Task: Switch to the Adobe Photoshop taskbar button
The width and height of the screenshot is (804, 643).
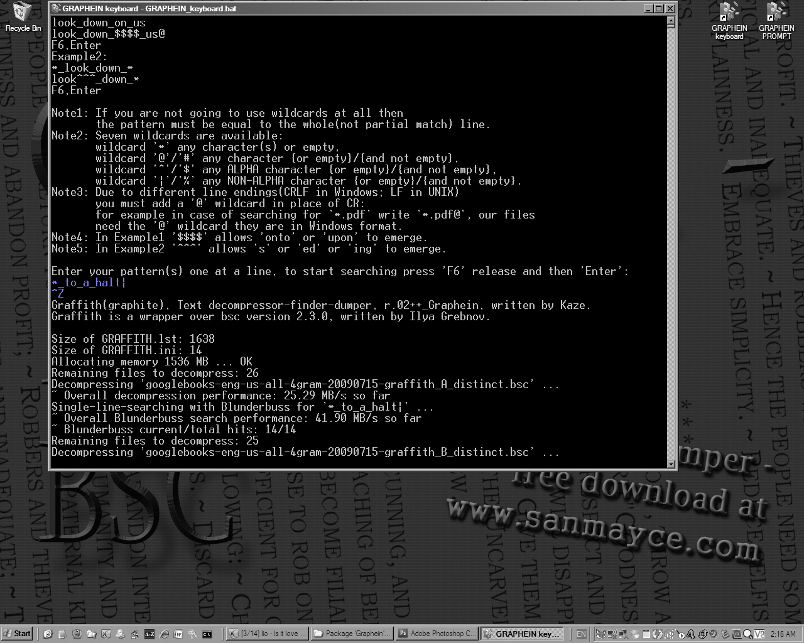Action: 437,634
